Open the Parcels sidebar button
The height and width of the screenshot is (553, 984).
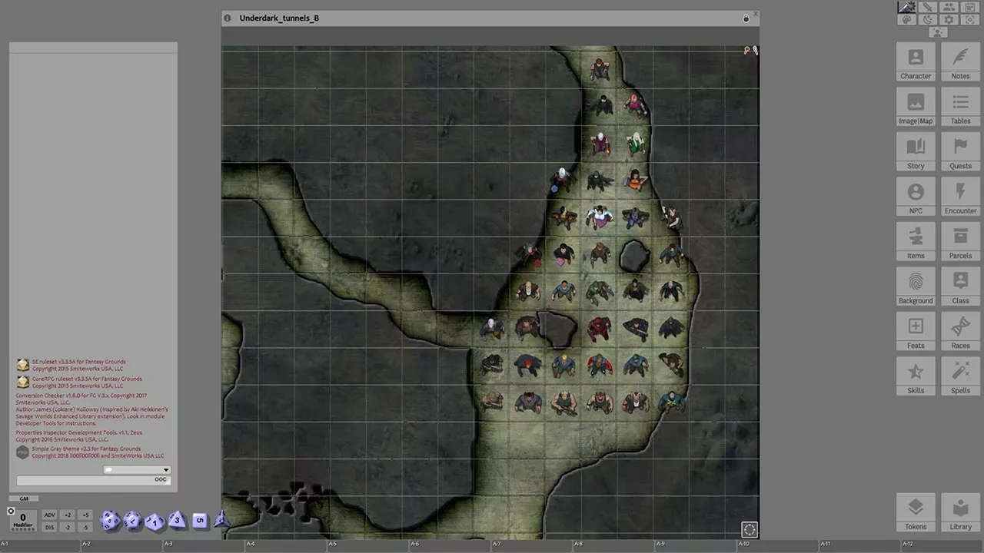[960, 241]
